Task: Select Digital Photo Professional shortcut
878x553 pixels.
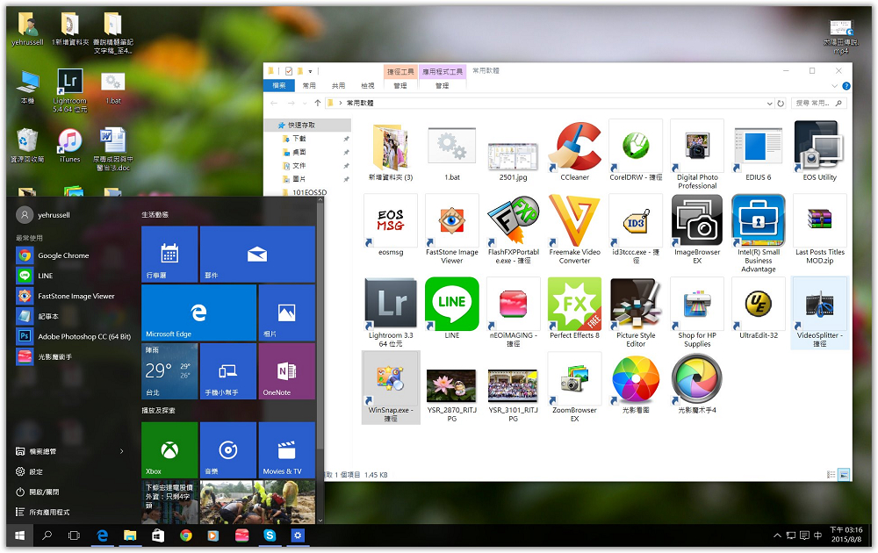Action: click(x=697, y=155)
